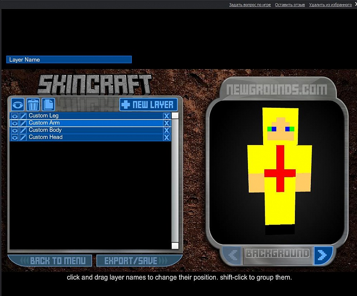The width and height of the screenshot is (357, 296).
Task: Edit the Custom Arm layer with pencil
Action: pos(23,123)
